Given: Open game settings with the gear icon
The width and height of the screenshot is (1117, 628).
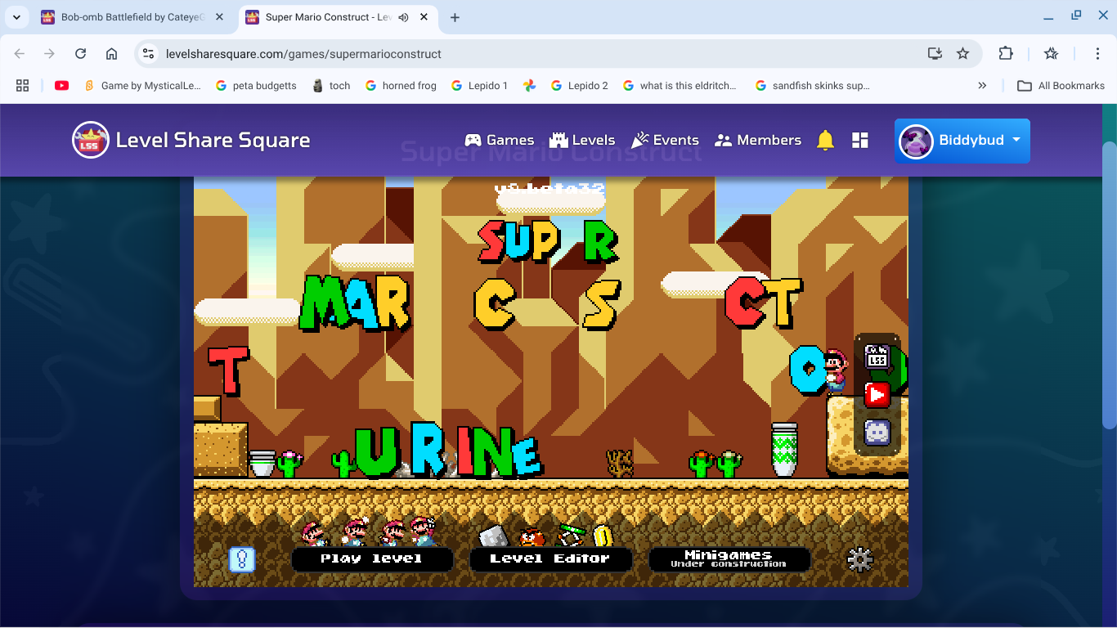Looking at the screenshot, I should [859, 559].
